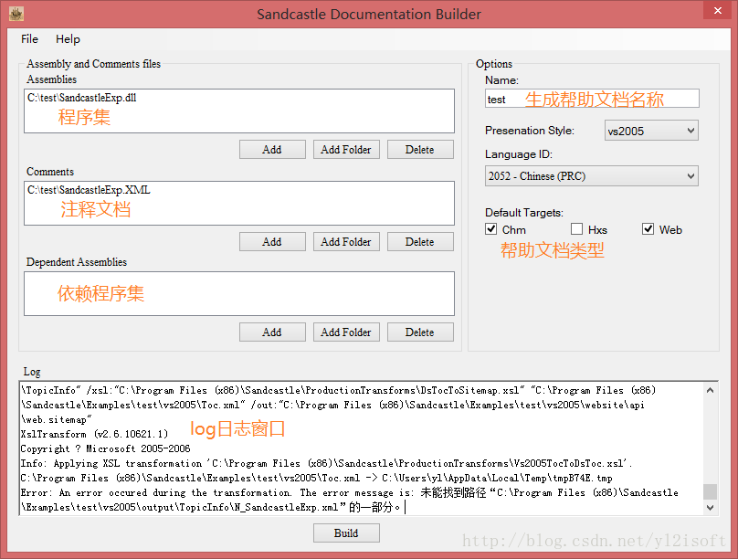
Task: Toggle the Web target checkbox
Action: point(648,228)
